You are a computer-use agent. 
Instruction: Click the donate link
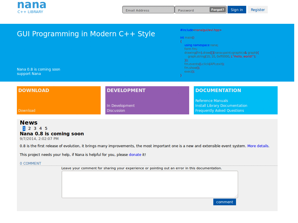tap(135, 155)
